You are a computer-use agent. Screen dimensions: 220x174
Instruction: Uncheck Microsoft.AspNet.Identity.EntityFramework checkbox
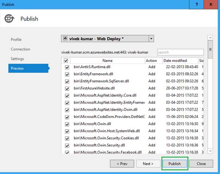coord(67,103)
